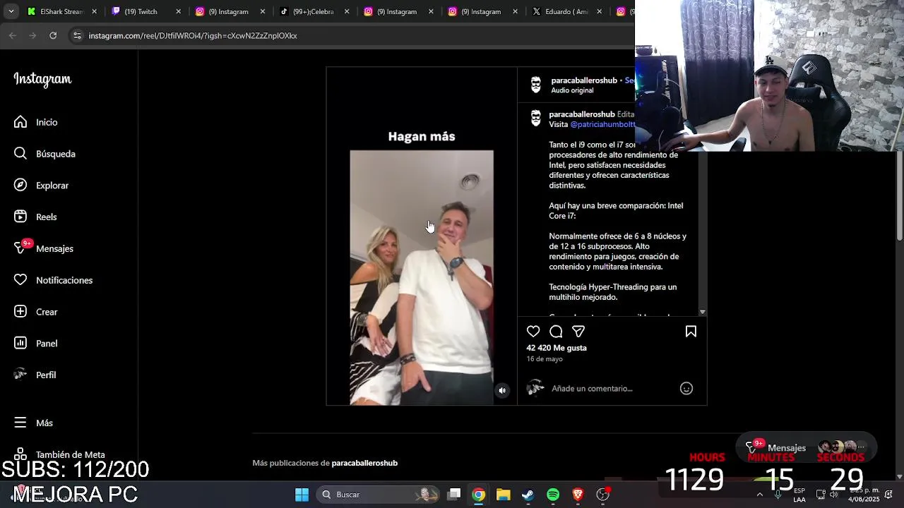The height and width of the screenshot is (508, 904).
Task: Open Mensajes in the sidebar
Action: click(43, 248)
